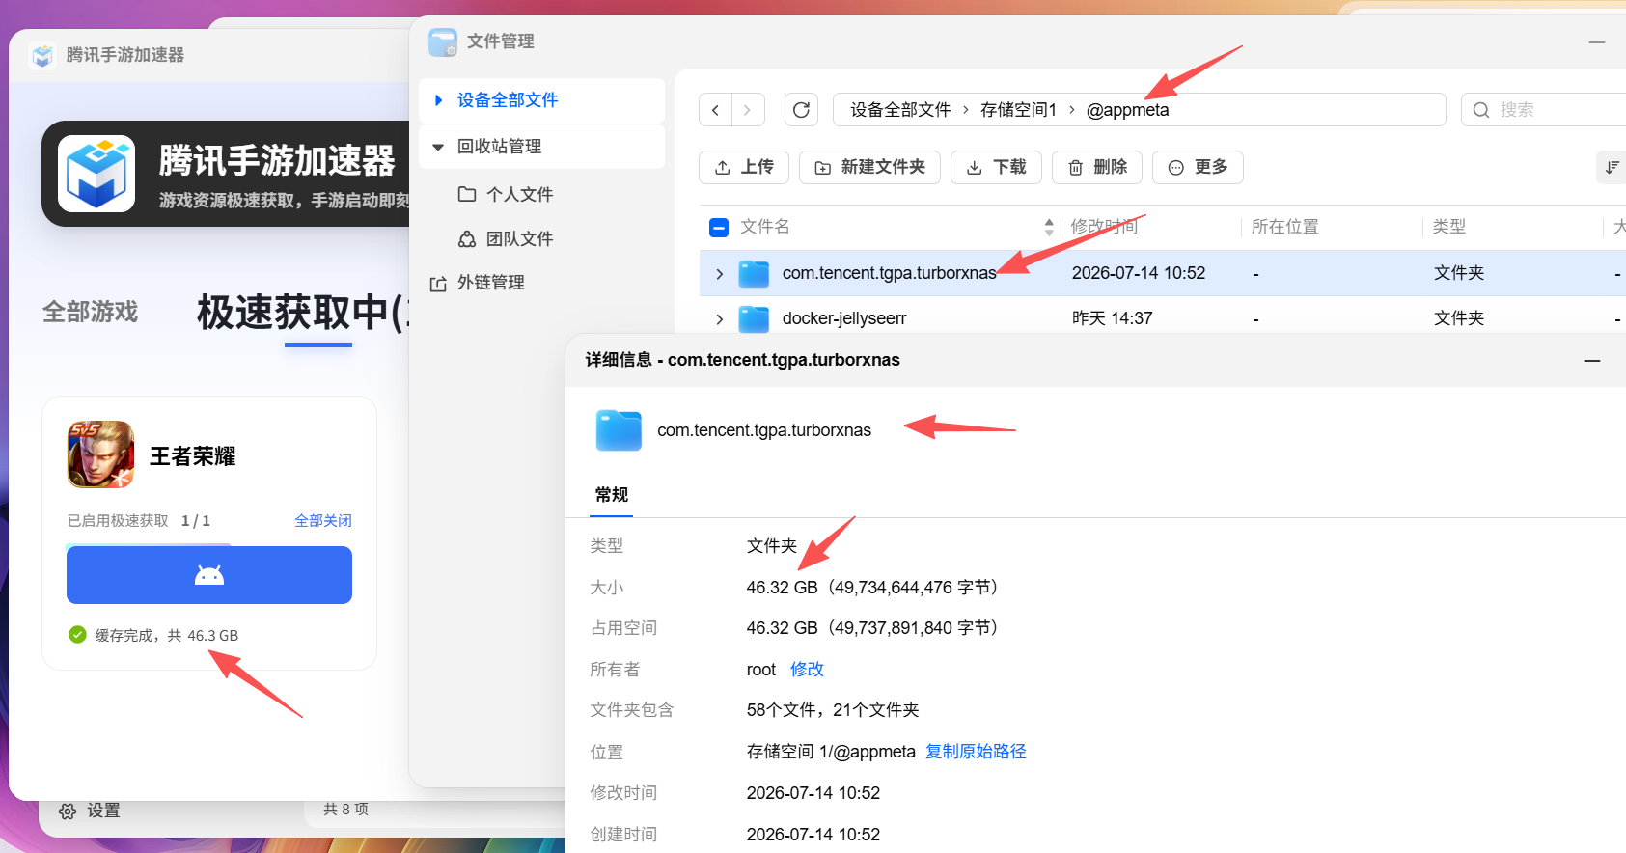Click the green cache-complete checkmark icon
The image size is (1626, 853).
78,635
